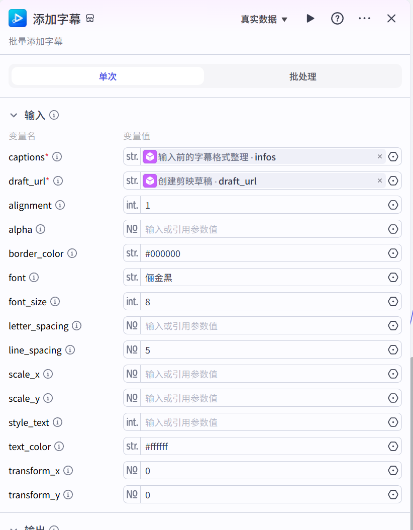Open the 真实数据 dropdown
This screenshot has height=530, width=413.
264,19
